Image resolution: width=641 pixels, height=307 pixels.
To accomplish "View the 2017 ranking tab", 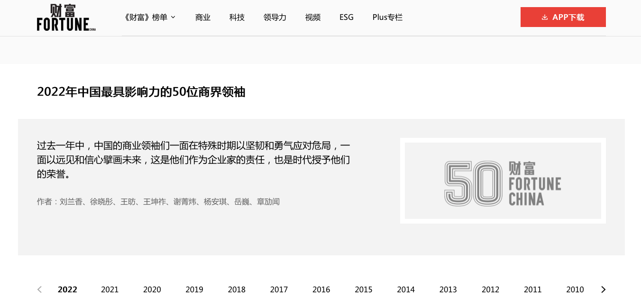I will tap(279, 289).
